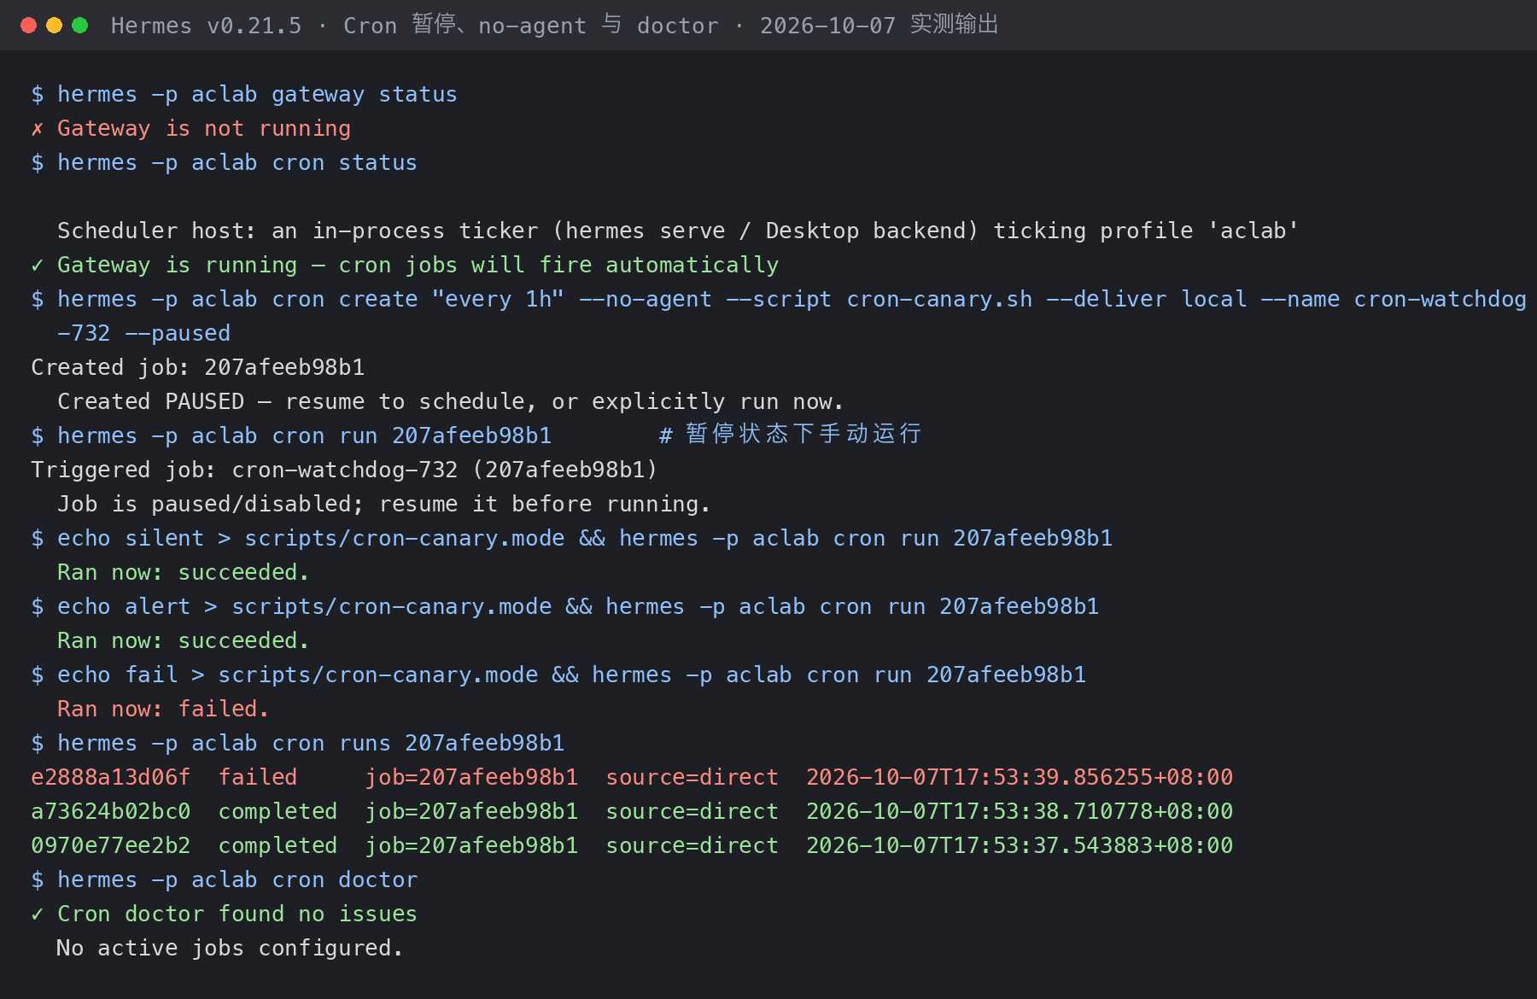The height and width of the screenshot is (999, 1537).
Task: Click the command "hermes -p aclab gateway status"
Action: pos(257,94)
